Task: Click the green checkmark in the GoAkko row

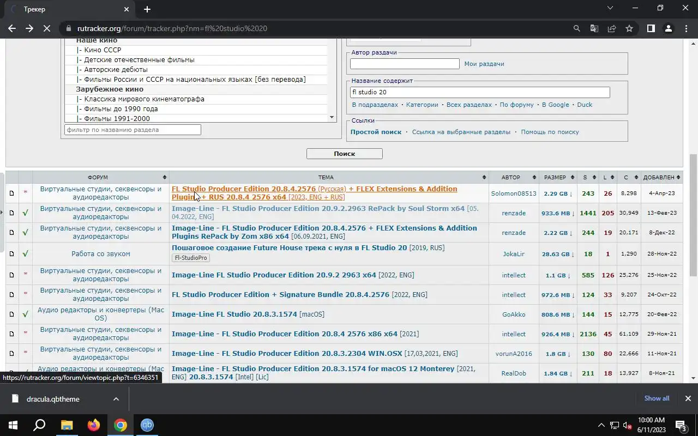Action: pos(25,314)
